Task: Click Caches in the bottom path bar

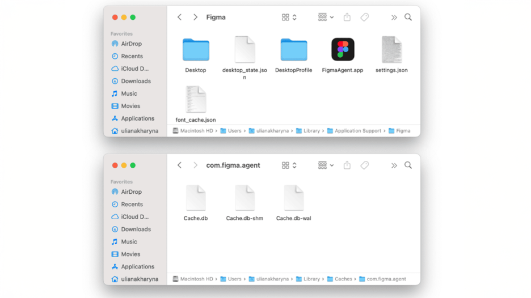Action: (x=343, y=279)
